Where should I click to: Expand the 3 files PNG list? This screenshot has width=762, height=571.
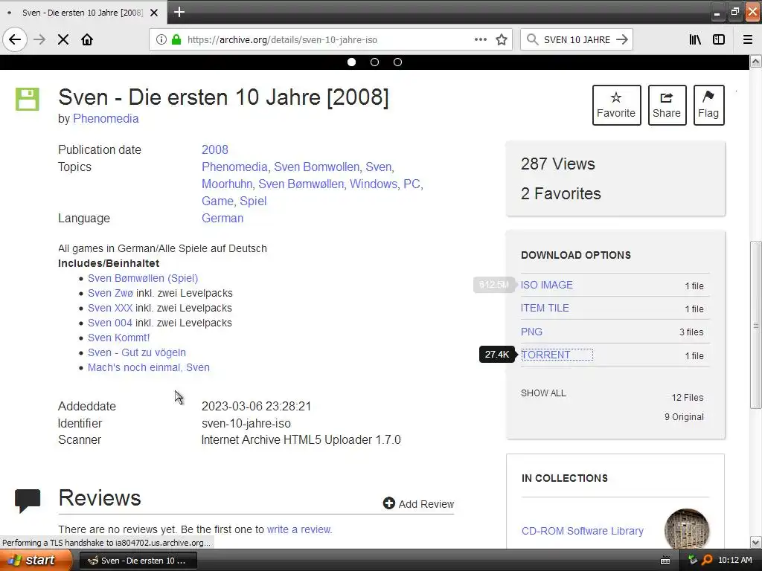[x=691, y=332]
